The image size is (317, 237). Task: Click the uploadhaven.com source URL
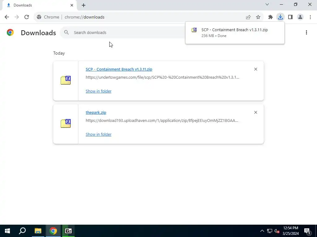tap(162, 120)
